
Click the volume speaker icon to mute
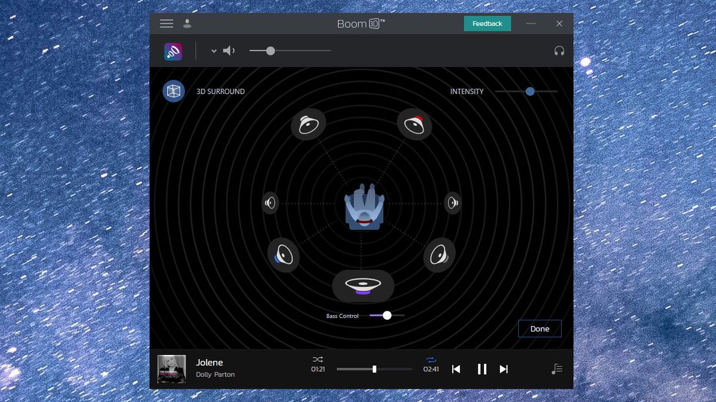pyautogui.click(x=229, y=51)
